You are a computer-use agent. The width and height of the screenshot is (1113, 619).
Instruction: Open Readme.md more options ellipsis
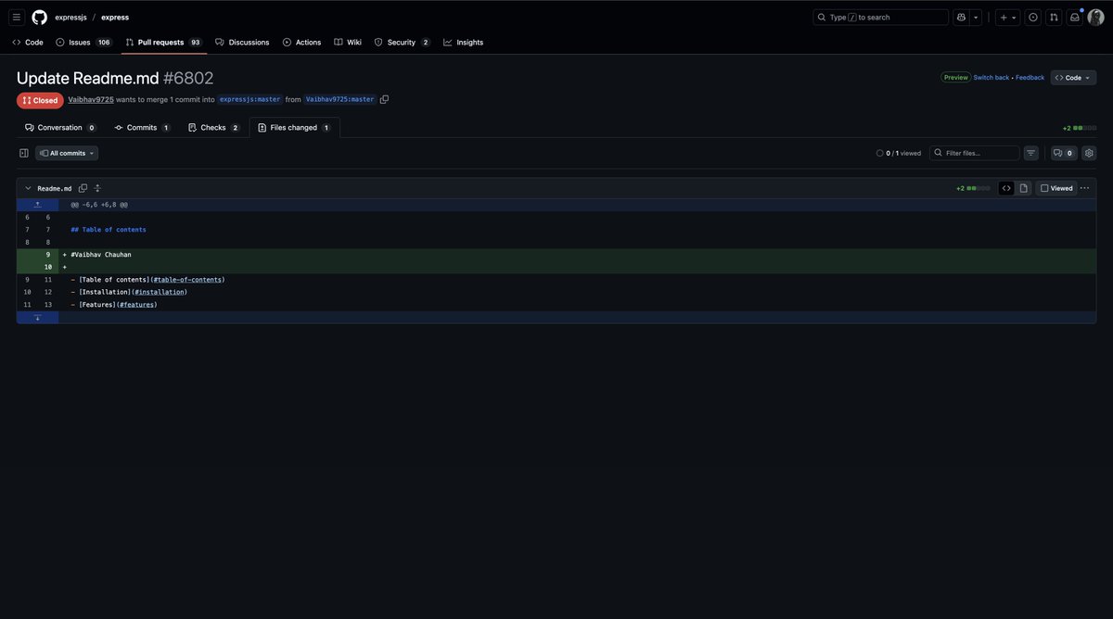pos(1084,188)
